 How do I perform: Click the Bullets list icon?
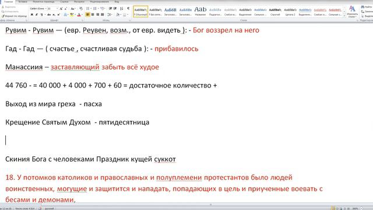click(87, 9)
